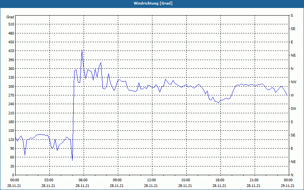Click compass label NE beside the 30 gridline
This screenshot has height=190, width=304.
pyautogui.click(x=293, y=162)
